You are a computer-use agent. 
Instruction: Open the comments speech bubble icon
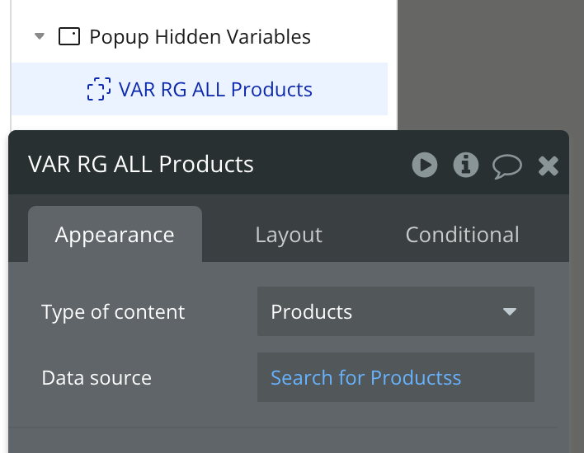507,166
